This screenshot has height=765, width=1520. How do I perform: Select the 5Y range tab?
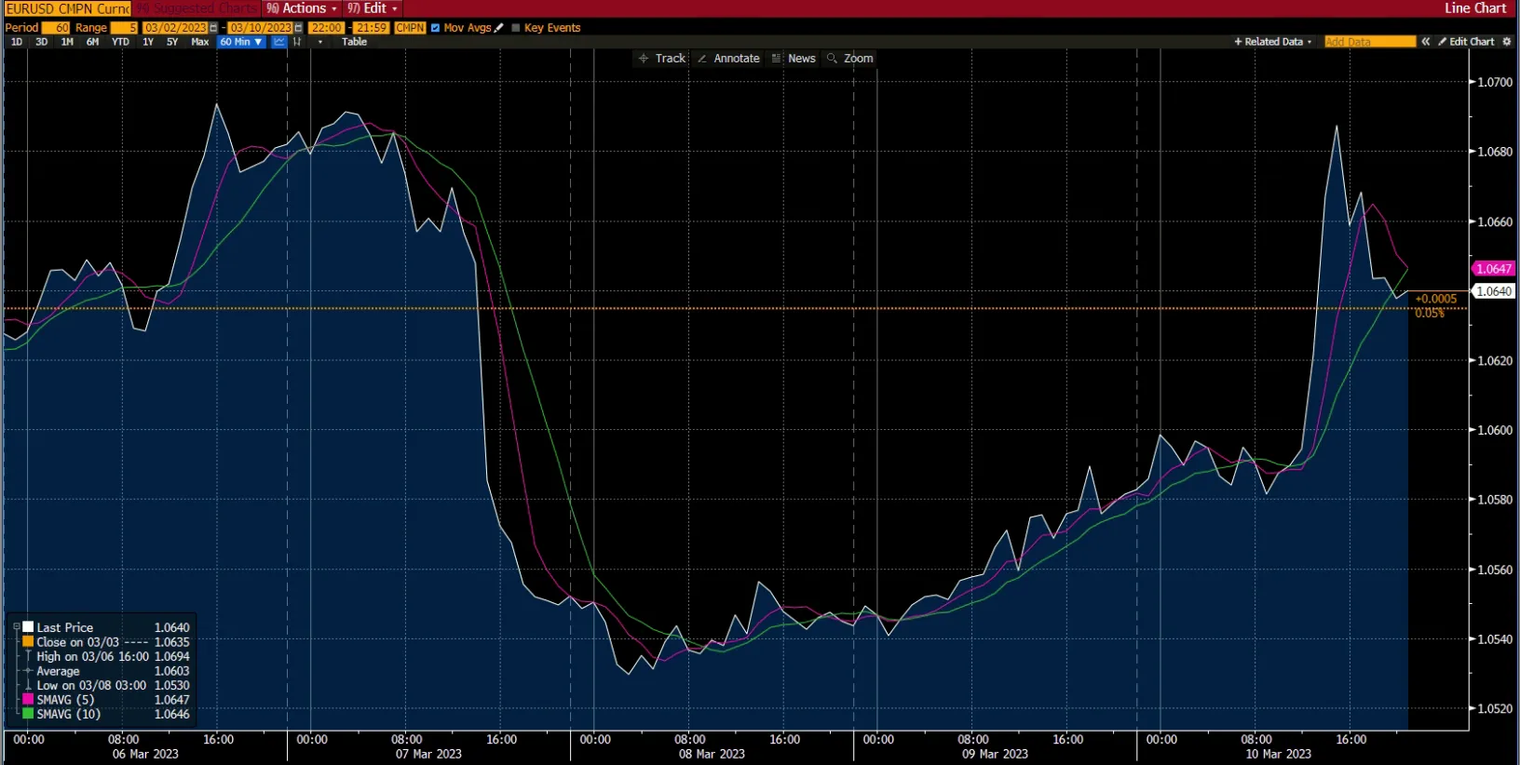pos(172,42)
